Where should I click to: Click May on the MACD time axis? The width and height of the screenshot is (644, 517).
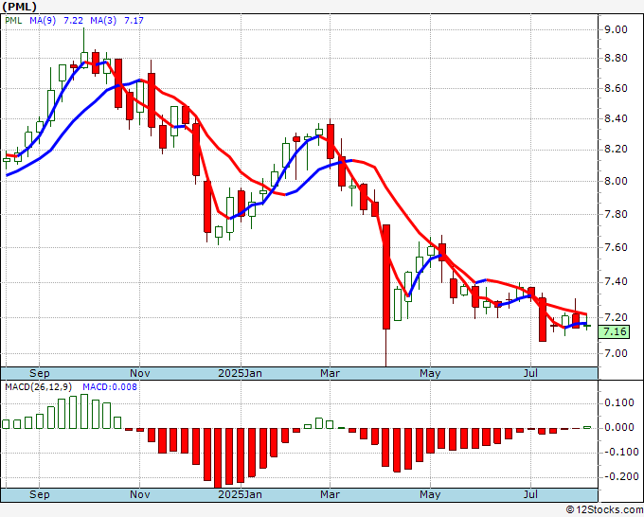(x=430, y=494)
